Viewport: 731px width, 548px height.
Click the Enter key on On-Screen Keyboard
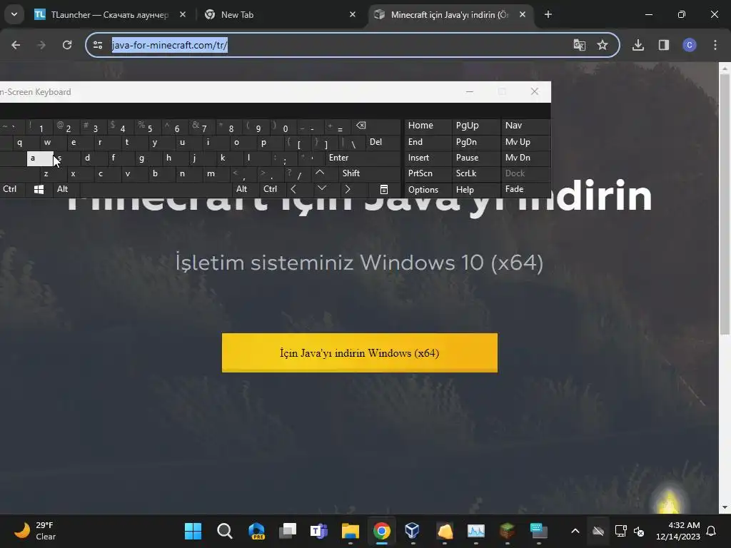[x=363, y=158]
